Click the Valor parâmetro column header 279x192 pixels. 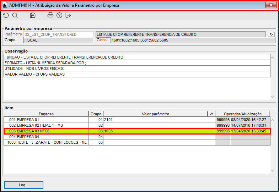(x=155, y=114)
